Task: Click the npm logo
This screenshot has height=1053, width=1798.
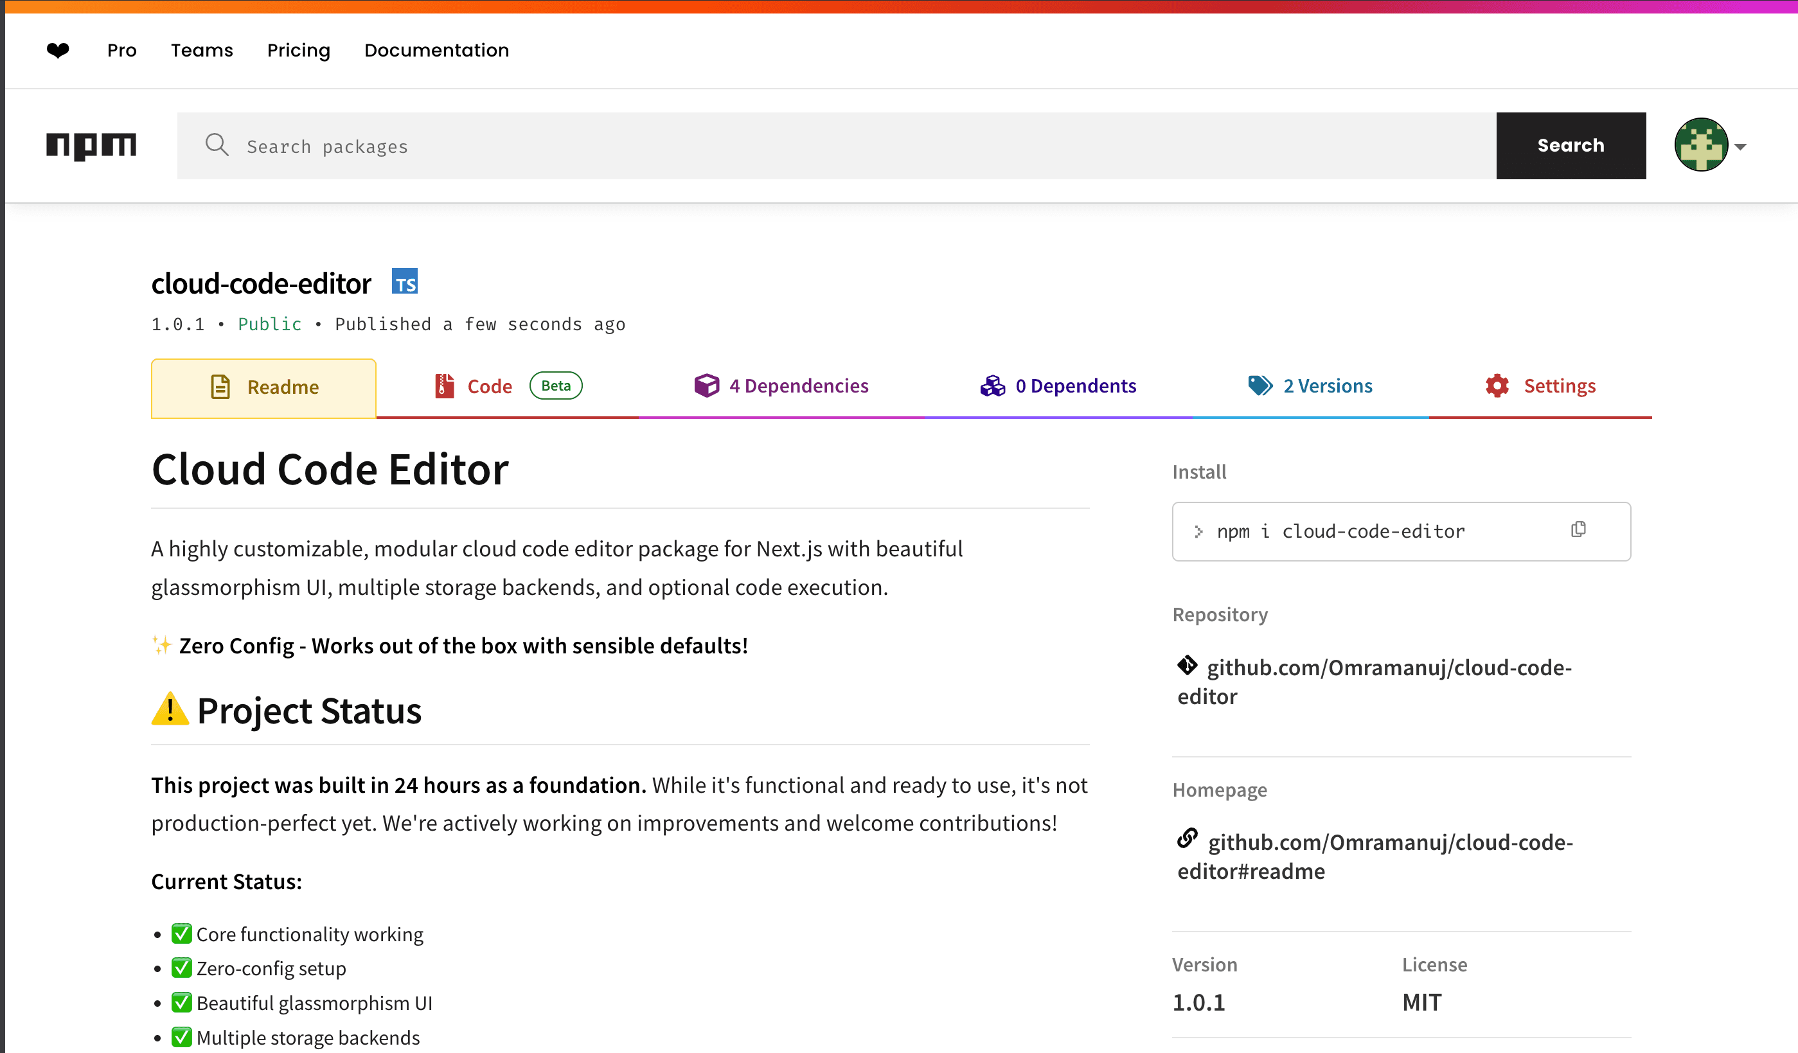Action: (x=91, y=145)
